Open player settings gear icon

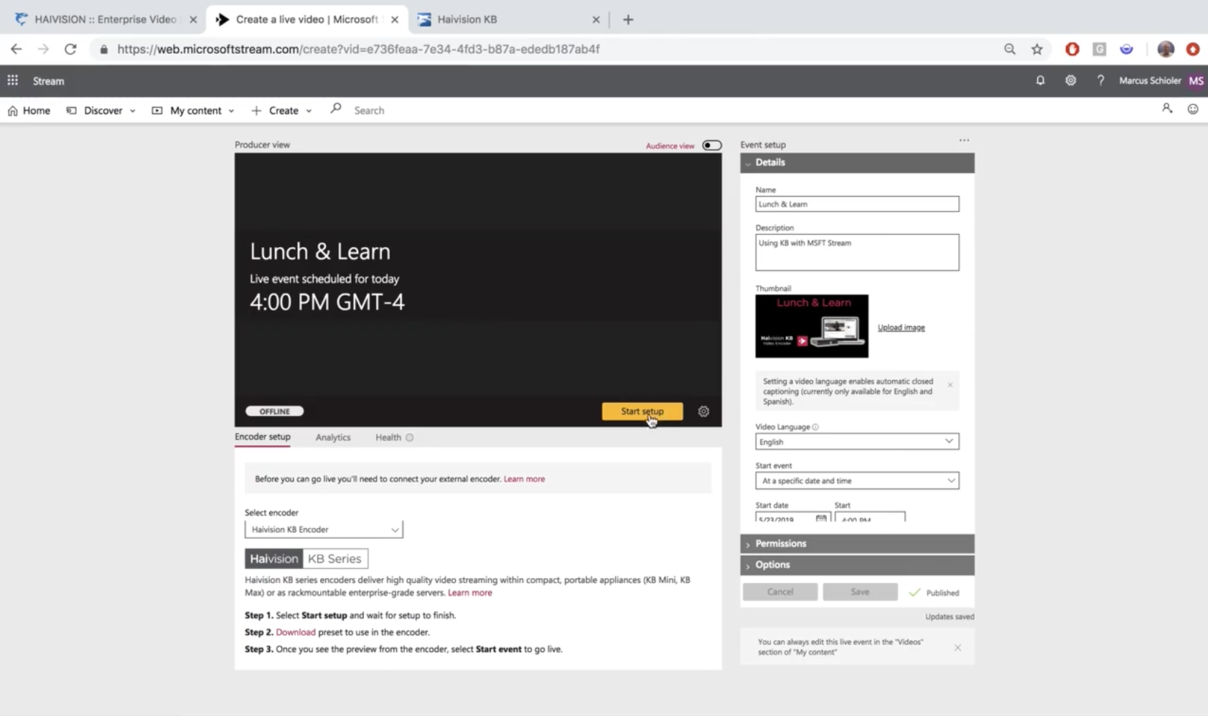click(x=703, y=412)
